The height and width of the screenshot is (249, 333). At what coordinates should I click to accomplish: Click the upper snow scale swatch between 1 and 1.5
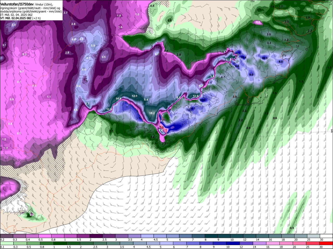tap(70, 236)
